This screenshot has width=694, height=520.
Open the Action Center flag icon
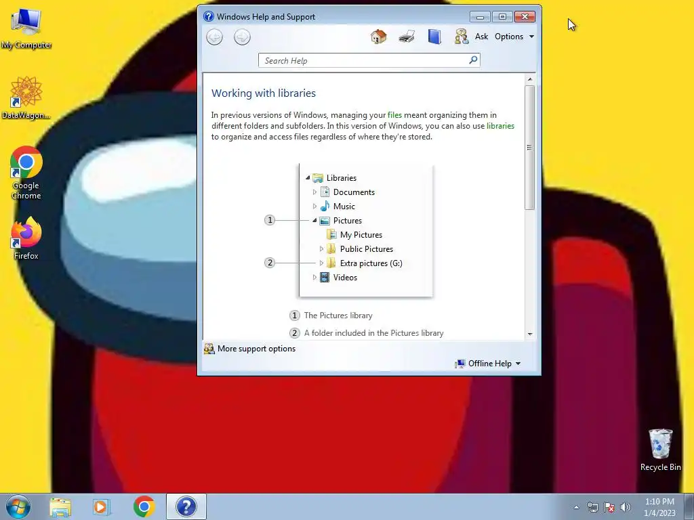point(609,507)
